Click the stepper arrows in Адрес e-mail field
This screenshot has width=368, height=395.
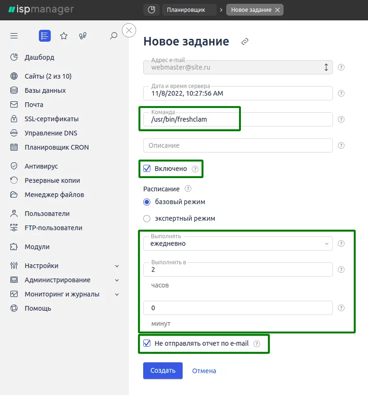click(x=326, y=67)
